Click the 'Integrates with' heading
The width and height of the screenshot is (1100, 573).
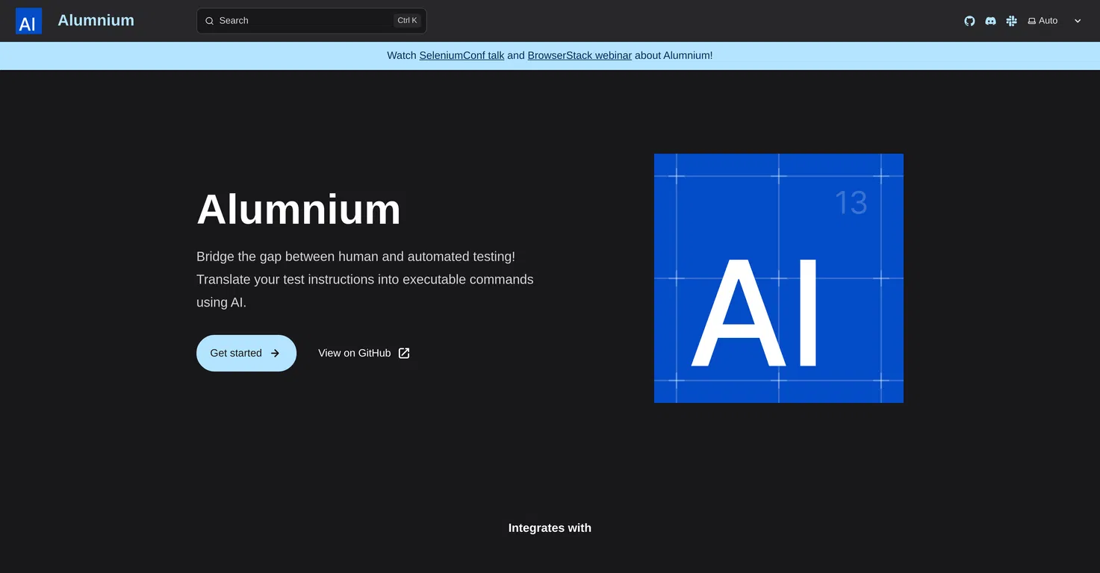tap(550, 527)
